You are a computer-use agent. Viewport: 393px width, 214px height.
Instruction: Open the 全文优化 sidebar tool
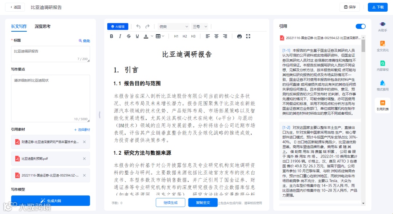(382, 46)
